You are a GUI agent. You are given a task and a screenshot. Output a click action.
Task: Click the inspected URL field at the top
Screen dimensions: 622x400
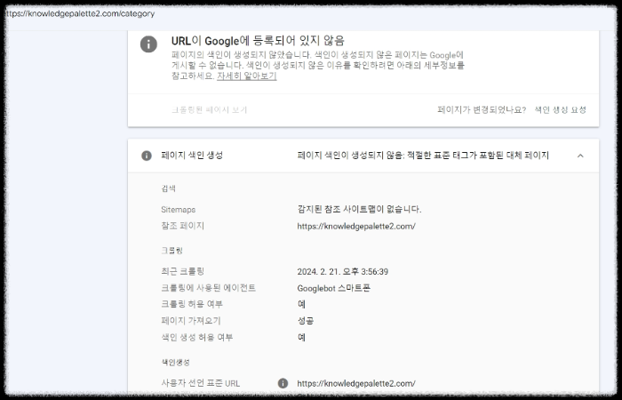(x=81, y=14)
